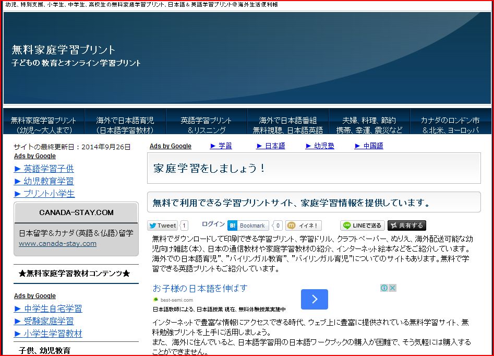This screenshot has width=494, height=356.
Task: Click the Tweet button with Twitter bird
Action: click(x=163, y=226)
